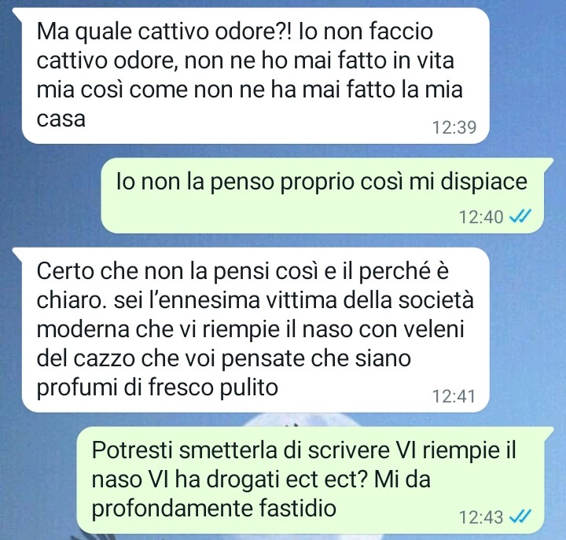This screenshot has width=566, height=540.
Task: Tap the 12:43 time label
Action: point(481,517)
